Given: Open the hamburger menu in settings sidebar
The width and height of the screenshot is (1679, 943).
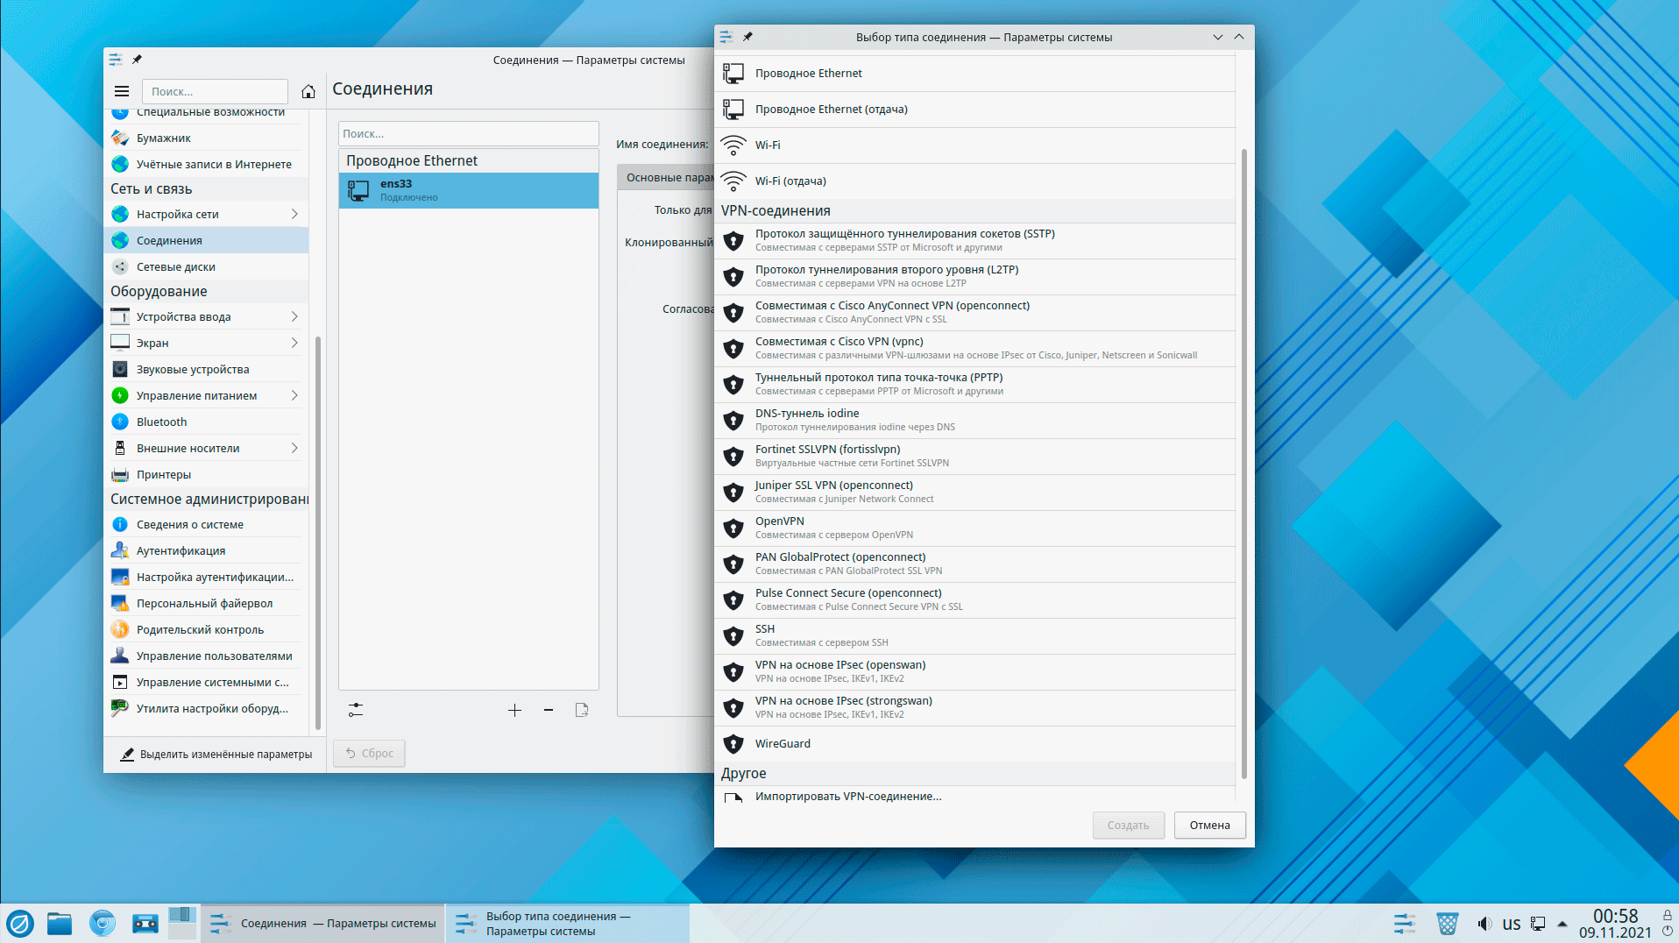Looking at the screenshot, I should coord(122,91).
